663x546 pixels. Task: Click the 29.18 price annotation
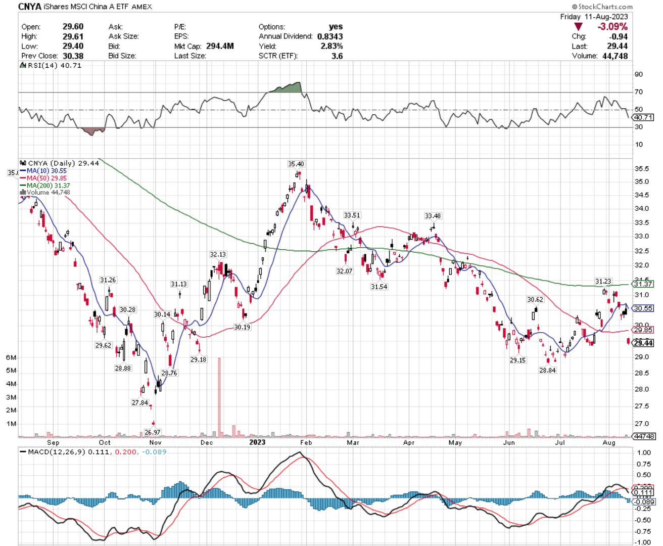pos(198,359)
